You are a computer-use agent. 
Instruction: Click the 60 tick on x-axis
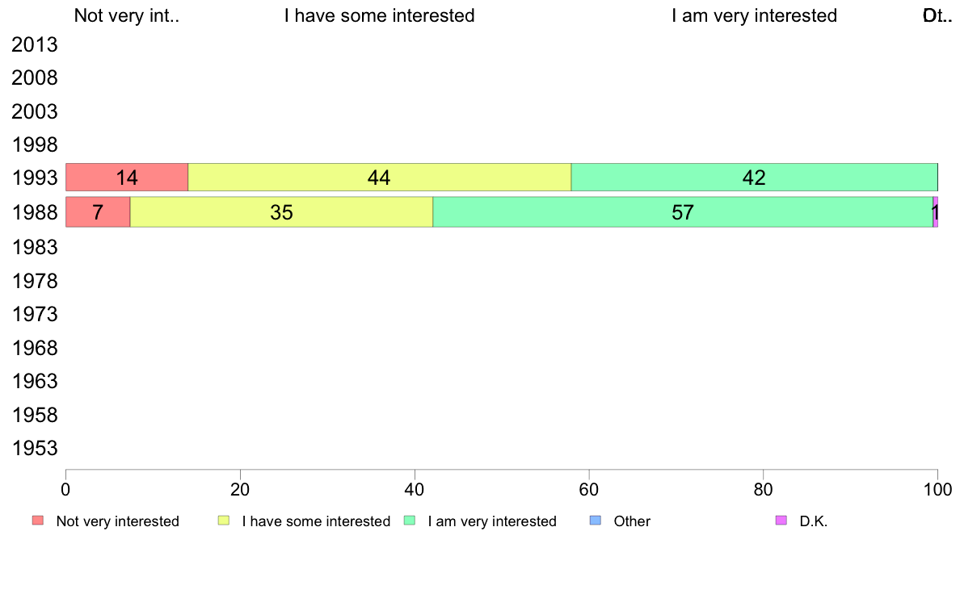tap(589, 489)
